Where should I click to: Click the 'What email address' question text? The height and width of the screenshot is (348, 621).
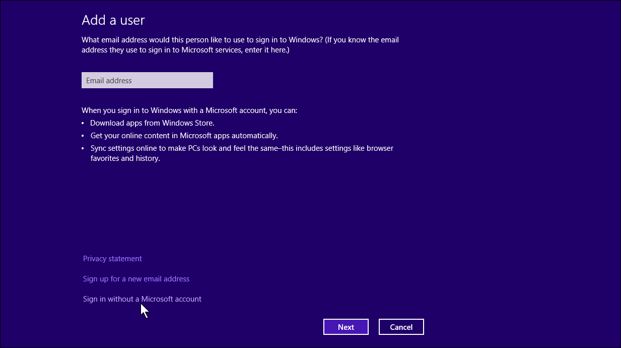pyautogui.click(x=240, y=45)
